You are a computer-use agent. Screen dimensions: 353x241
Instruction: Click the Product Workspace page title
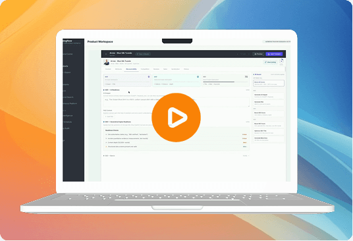click(100, 41)
